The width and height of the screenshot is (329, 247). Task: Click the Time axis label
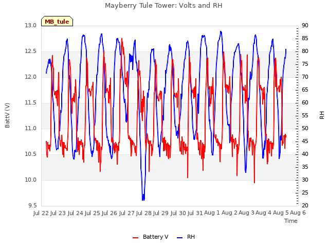click(291, 221)
